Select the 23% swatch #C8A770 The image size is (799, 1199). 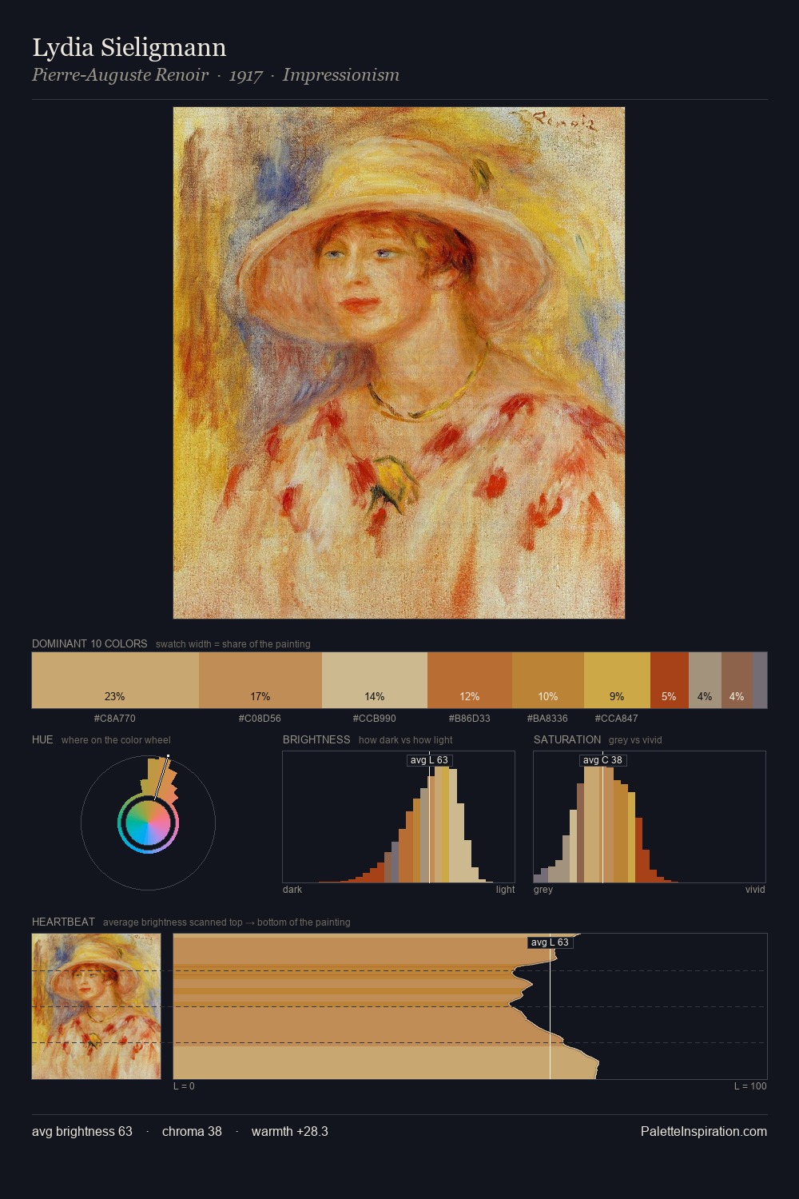click(x=115, y=680)
